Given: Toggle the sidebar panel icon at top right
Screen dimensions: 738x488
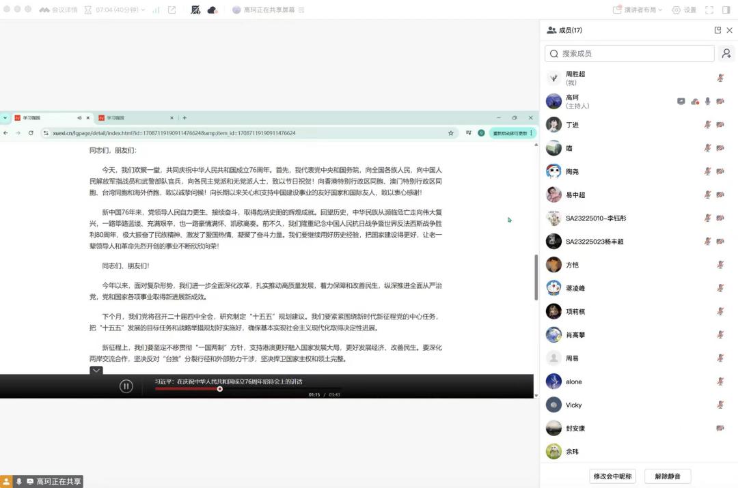Looking at the screenshot, I should pos(726,10).
